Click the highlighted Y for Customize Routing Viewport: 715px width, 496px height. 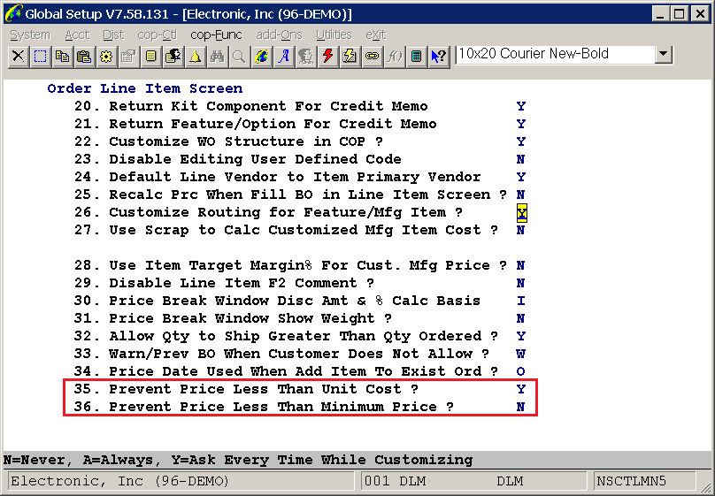click(522, 213)
